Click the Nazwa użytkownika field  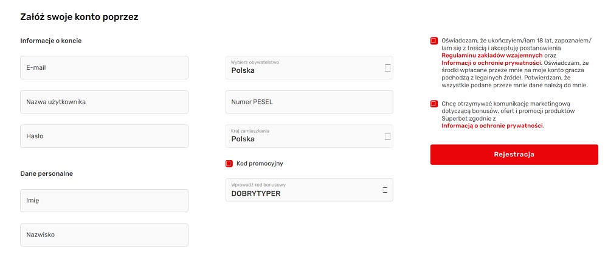pyautogui.click(x=104, y=102)
